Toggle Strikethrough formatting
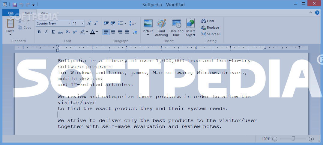 (61, 32)
